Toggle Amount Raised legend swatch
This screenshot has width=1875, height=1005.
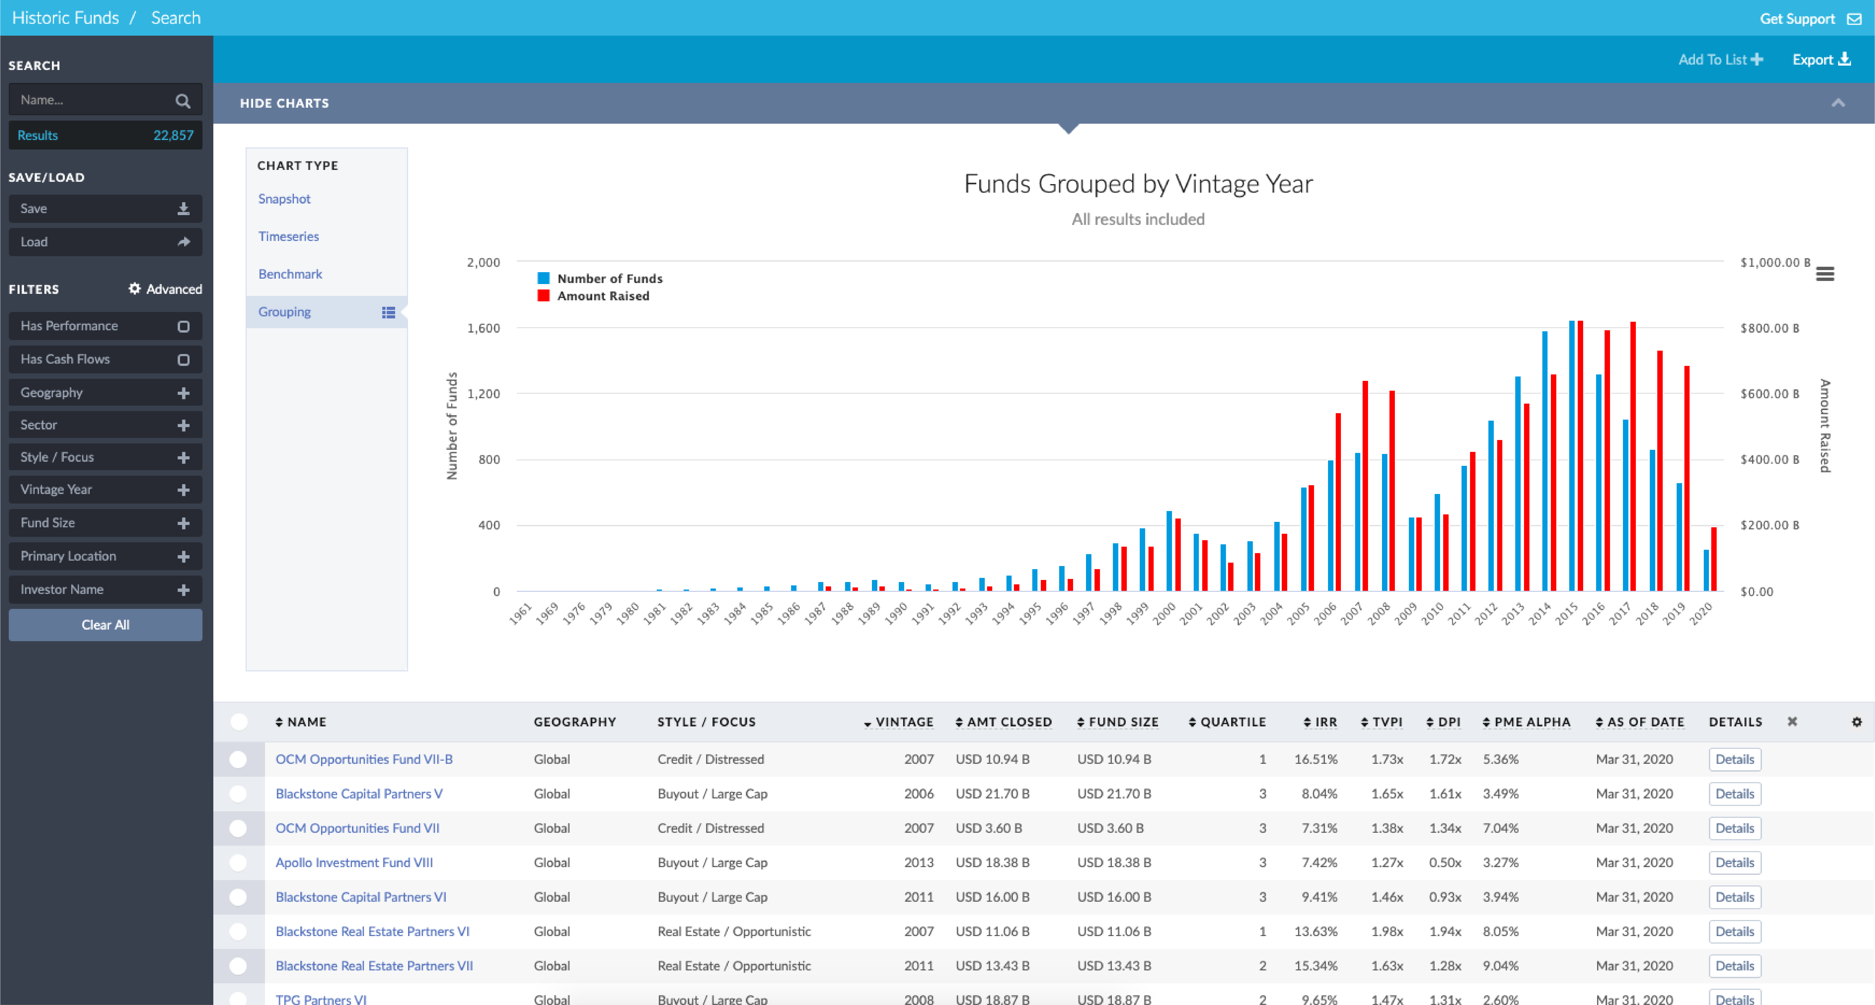(544, 295)
